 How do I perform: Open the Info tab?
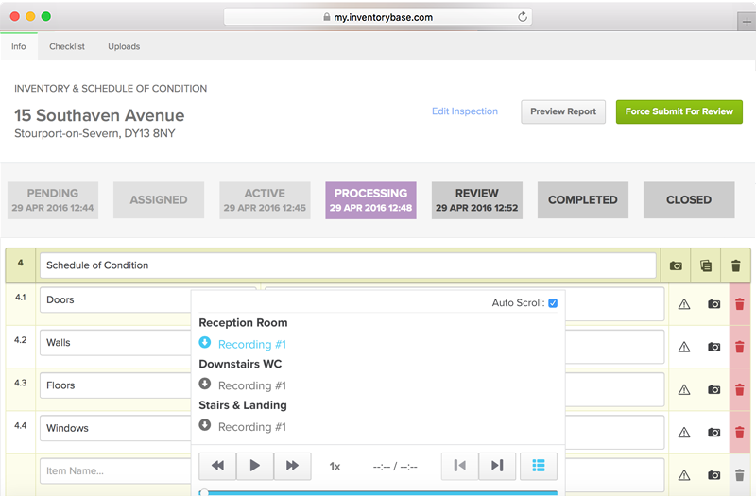pyautogui.click(x=19, y=46)
